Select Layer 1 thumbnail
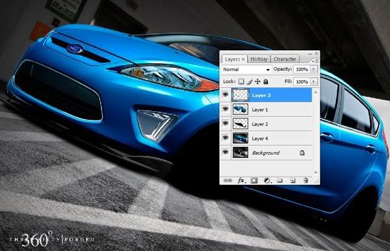Viewport: 390px width, 251px height. [x=240, y=109]
